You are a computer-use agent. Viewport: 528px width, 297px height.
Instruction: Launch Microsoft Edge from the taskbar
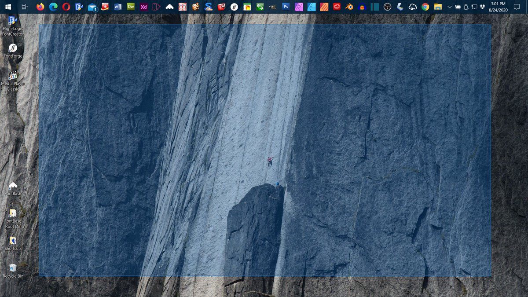tap(53, 7)
